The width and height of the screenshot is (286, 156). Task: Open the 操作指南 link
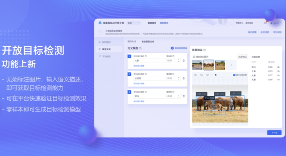point(252,32)
